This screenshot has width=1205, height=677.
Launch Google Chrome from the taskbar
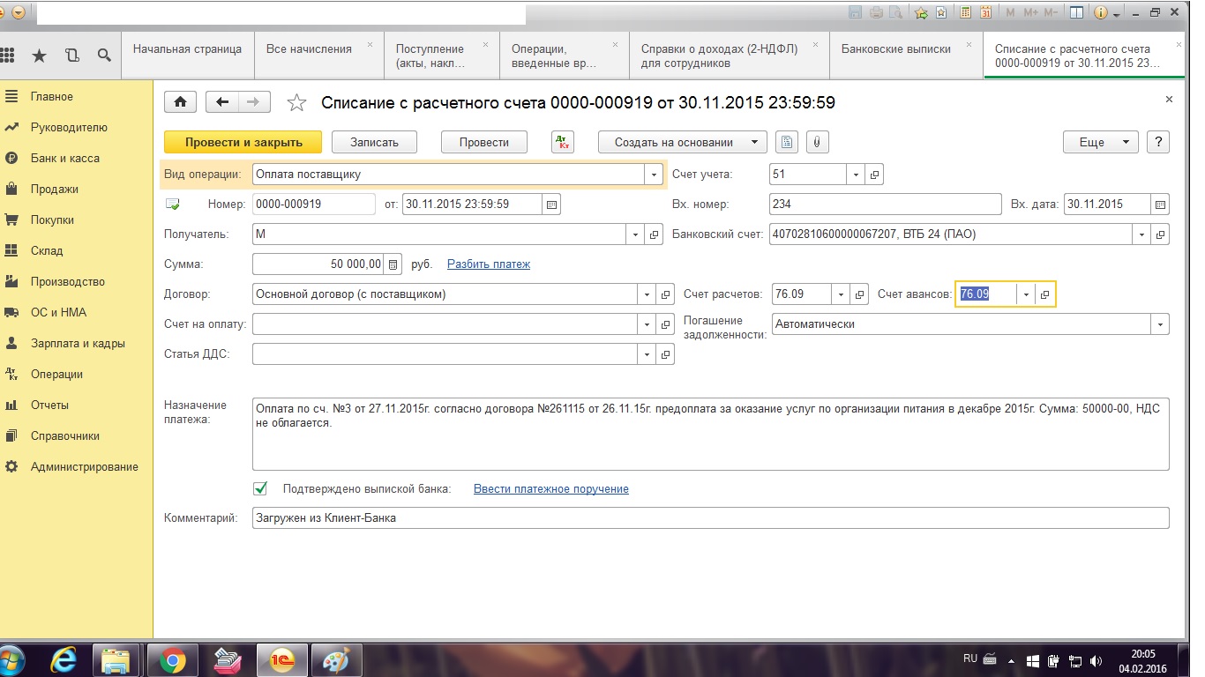click(x=172, y=659)
